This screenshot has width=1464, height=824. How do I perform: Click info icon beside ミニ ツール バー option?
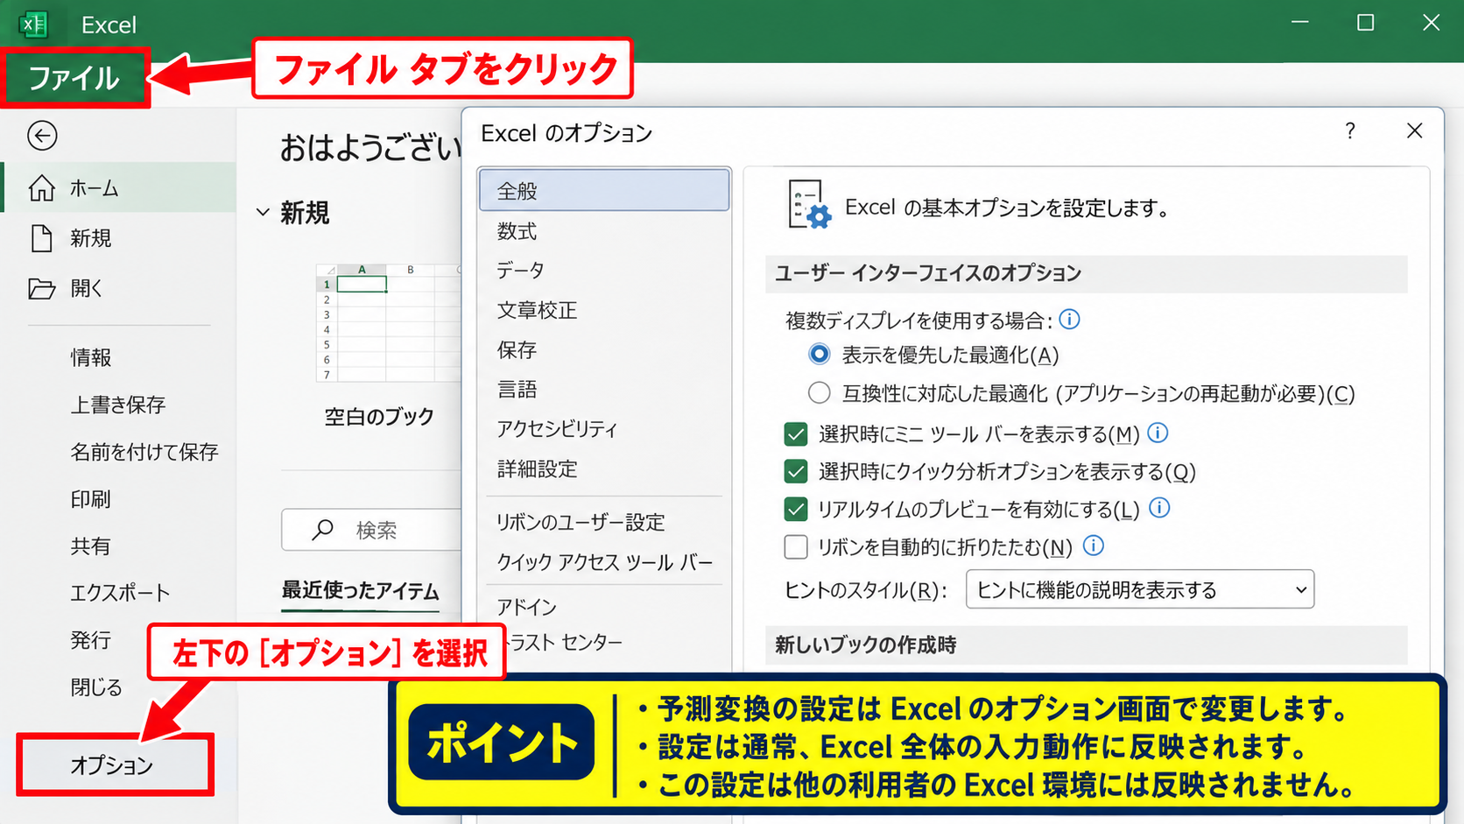[1158, 433]
